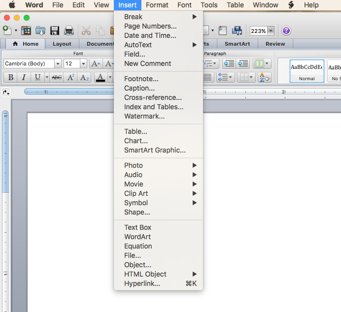Click justify text alignment icon
The width and height of the screenshot is (341, 312).
point(207,77)
